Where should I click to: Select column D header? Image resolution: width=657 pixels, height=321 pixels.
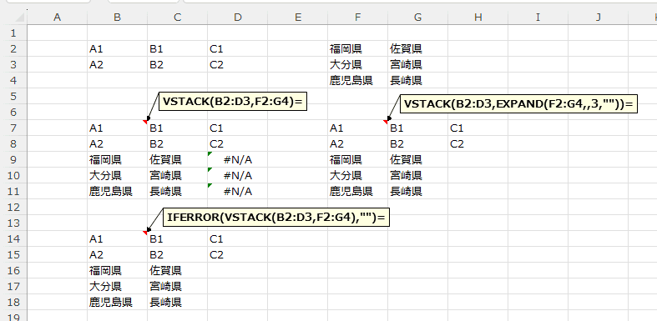pos(238,18)
